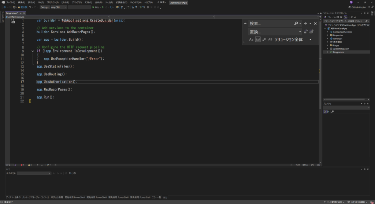This screenshot has width=375, height=204.
Task: Toggle Use regular expressions option
Action: click(264, 40)
